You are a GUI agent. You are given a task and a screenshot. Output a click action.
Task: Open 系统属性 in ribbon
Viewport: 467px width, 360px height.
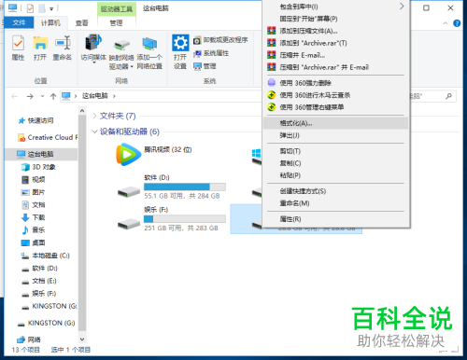coord(211,53)
